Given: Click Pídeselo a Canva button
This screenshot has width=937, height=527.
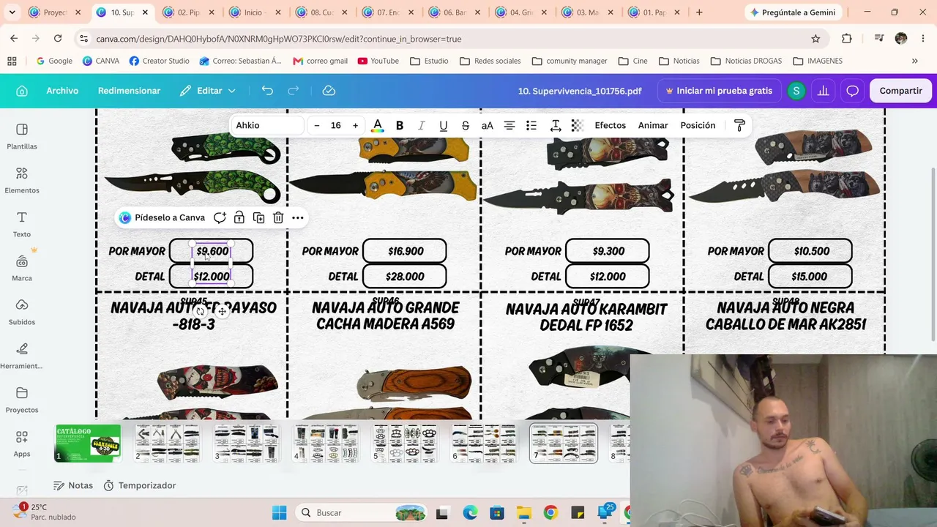Looking at the screenshot, I should [162, 217].
